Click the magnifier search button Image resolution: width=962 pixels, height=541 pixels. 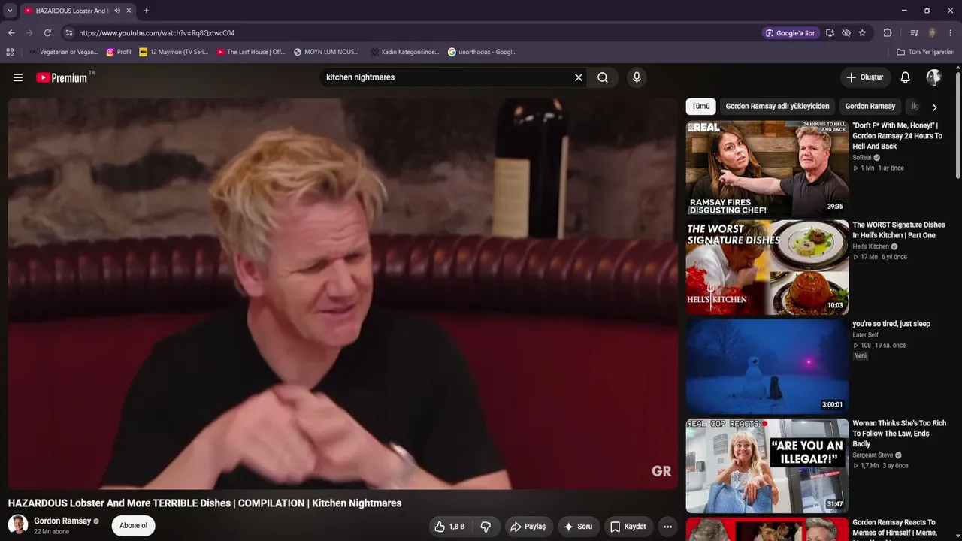603,77
